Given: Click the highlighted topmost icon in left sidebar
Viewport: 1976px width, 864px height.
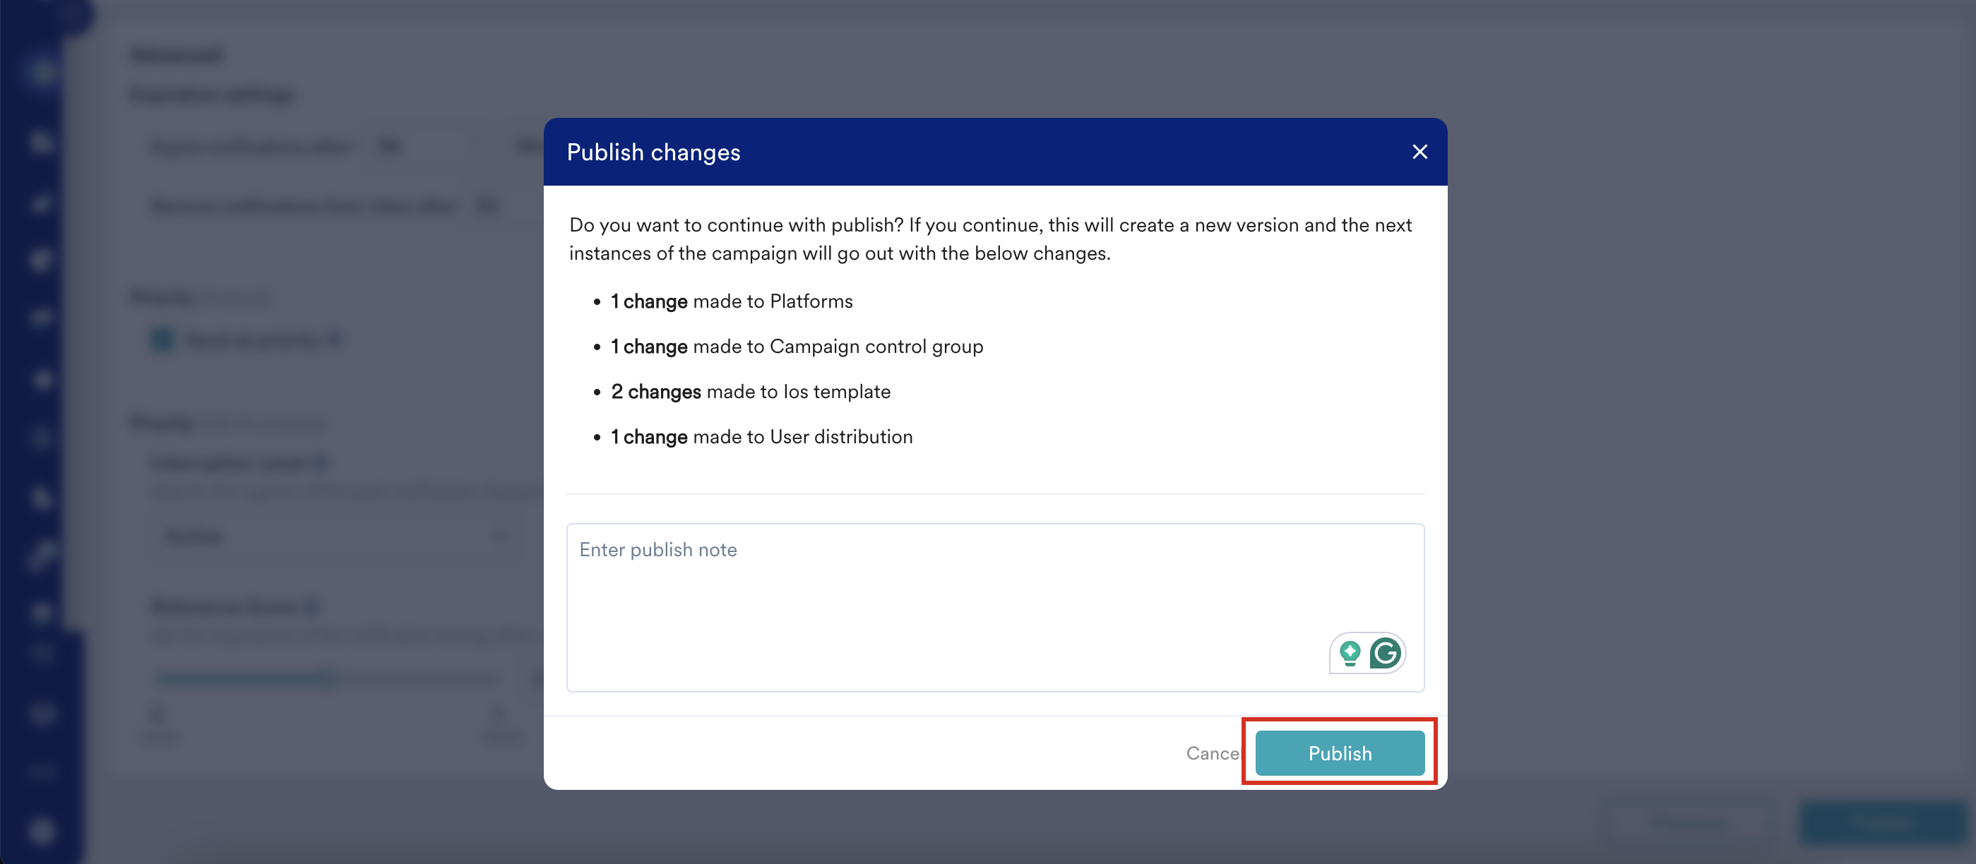Looking at the screenshot, I should coord(42,72).
